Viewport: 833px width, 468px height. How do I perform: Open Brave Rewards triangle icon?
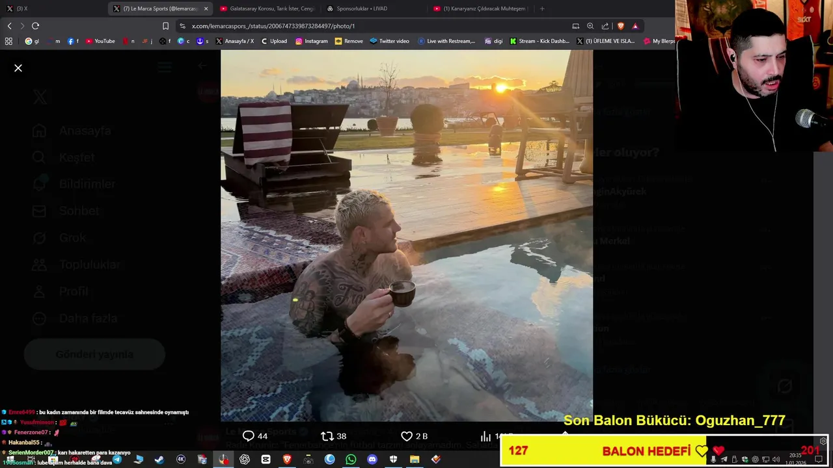pyautogui.click(x=635, y=26)
